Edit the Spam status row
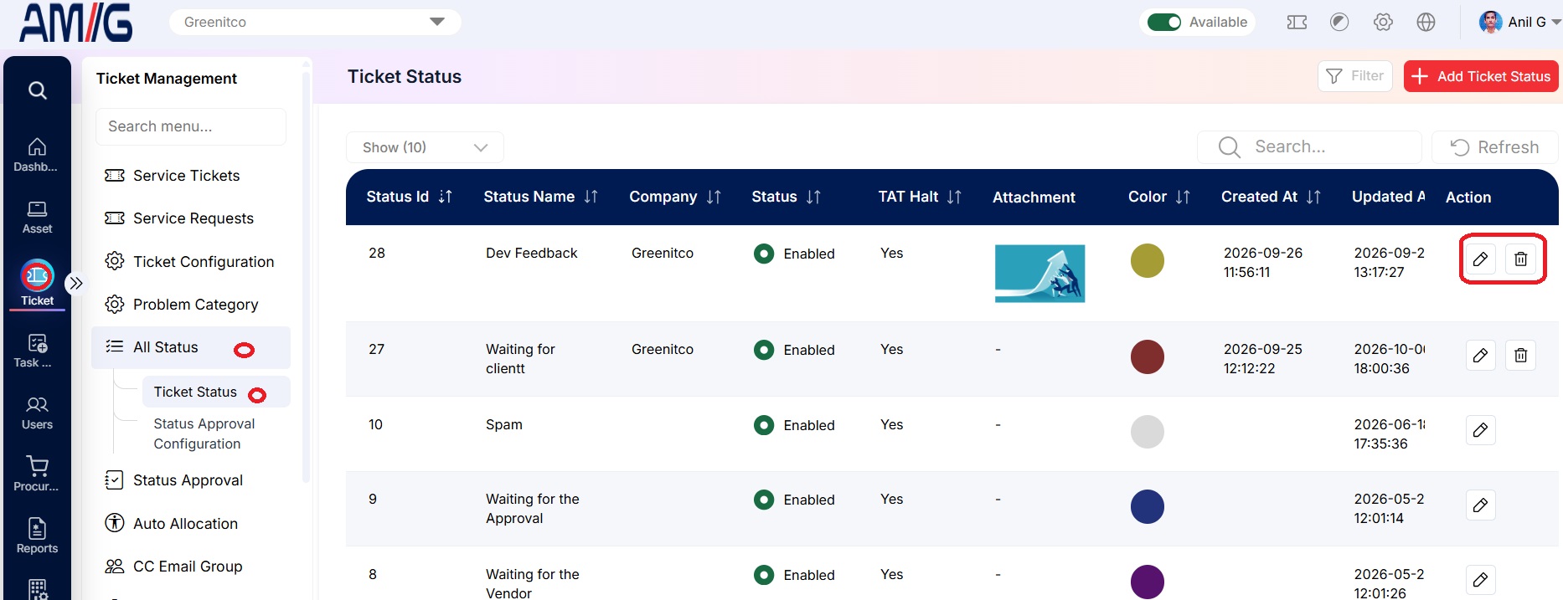The image size is (1563, 600). (x=1480, y=430)
